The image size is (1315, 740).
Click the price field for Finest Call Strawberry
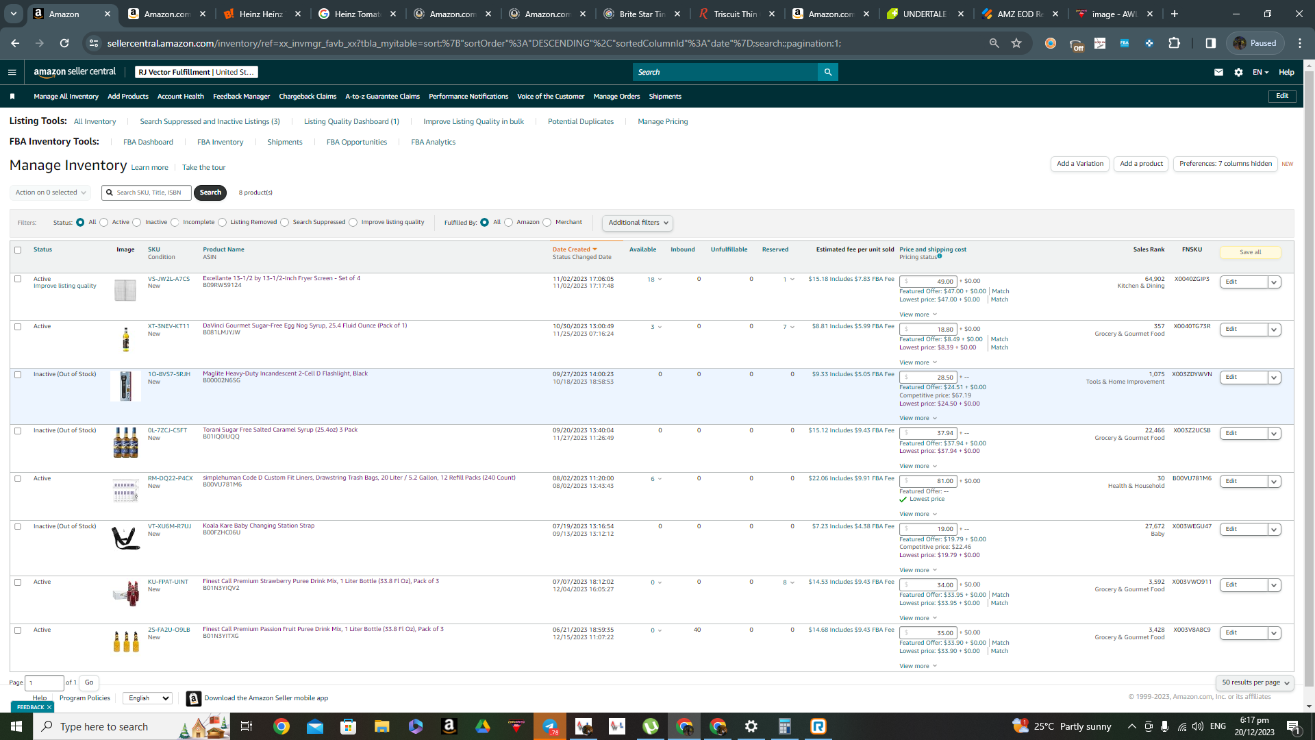point(928,585)
